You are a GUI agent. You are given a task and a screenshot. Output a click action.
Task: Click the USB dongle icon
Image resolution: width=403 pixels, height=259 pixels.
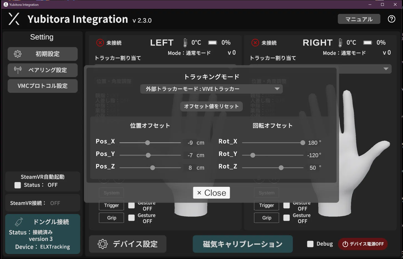tap(19, 222)
